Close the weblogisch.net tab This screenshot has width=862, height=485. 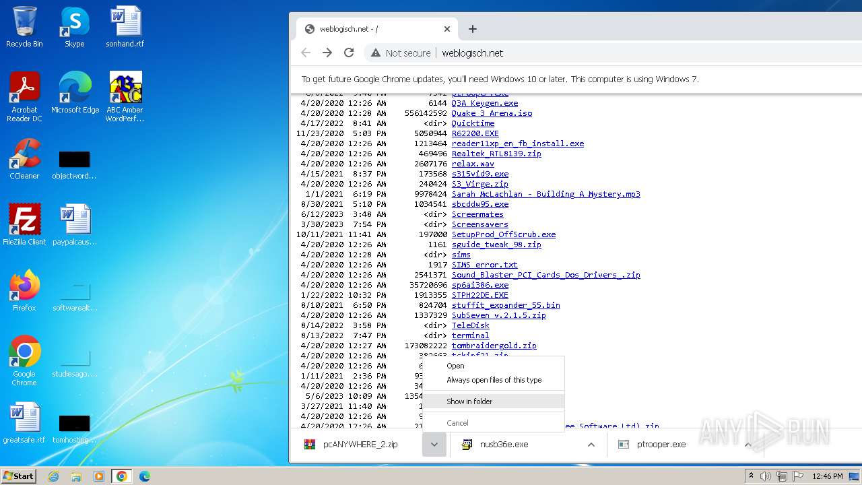click(447, 29)
